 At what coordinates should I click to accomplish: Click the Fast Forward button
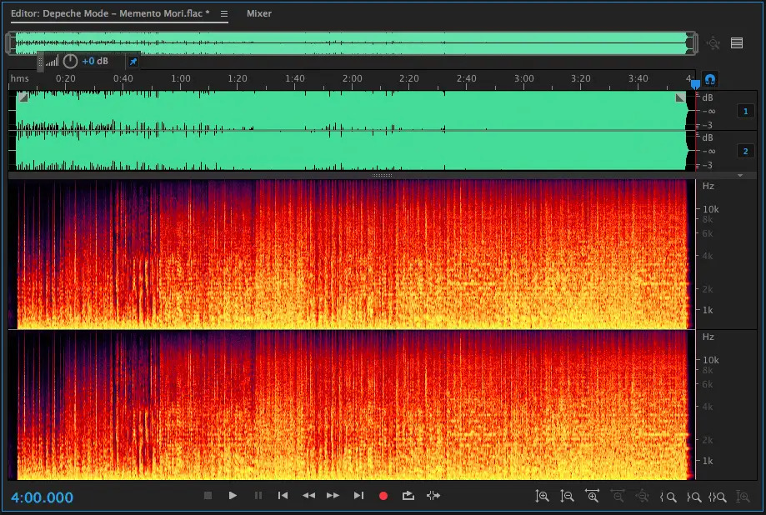(333, 496)
